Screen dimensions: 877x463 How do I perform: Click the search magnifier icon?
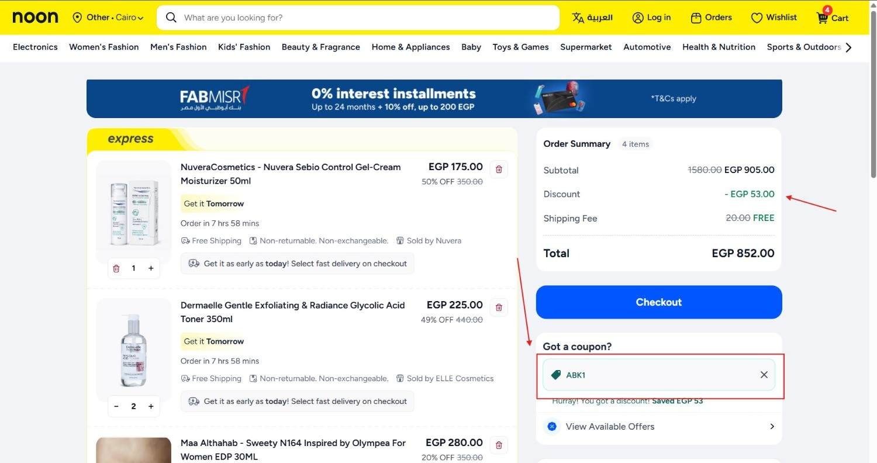coord(171,18)
